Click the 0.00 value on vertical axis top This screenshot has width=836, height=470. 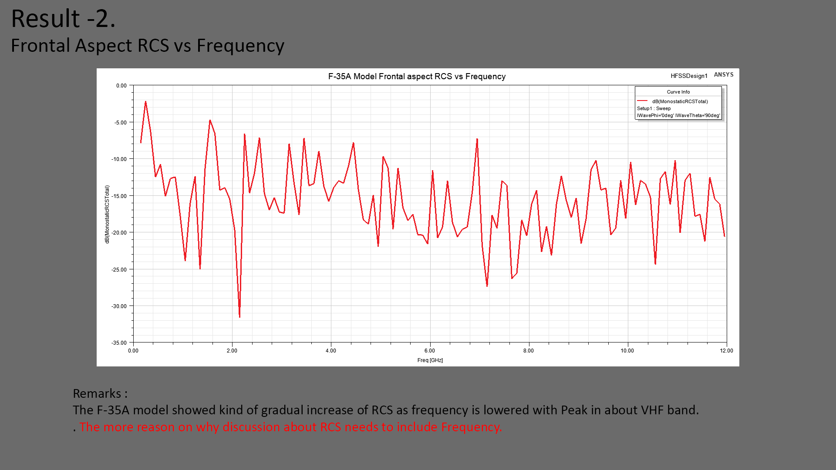[x=121, y=86]
